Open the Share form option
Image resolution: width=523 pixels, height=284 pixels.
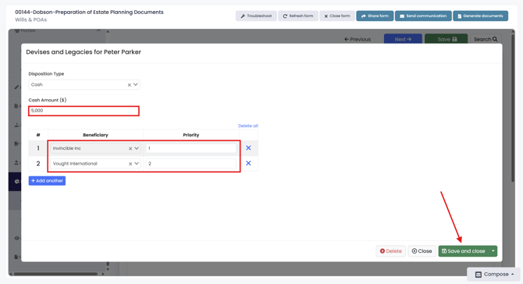375,16
